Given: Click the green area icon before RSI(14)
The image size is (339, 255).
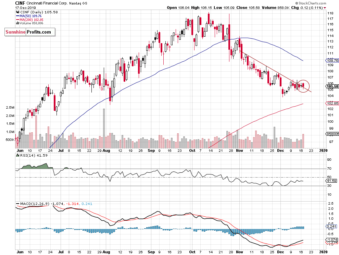Looking at the screenshot, I should tap(18, 155).
